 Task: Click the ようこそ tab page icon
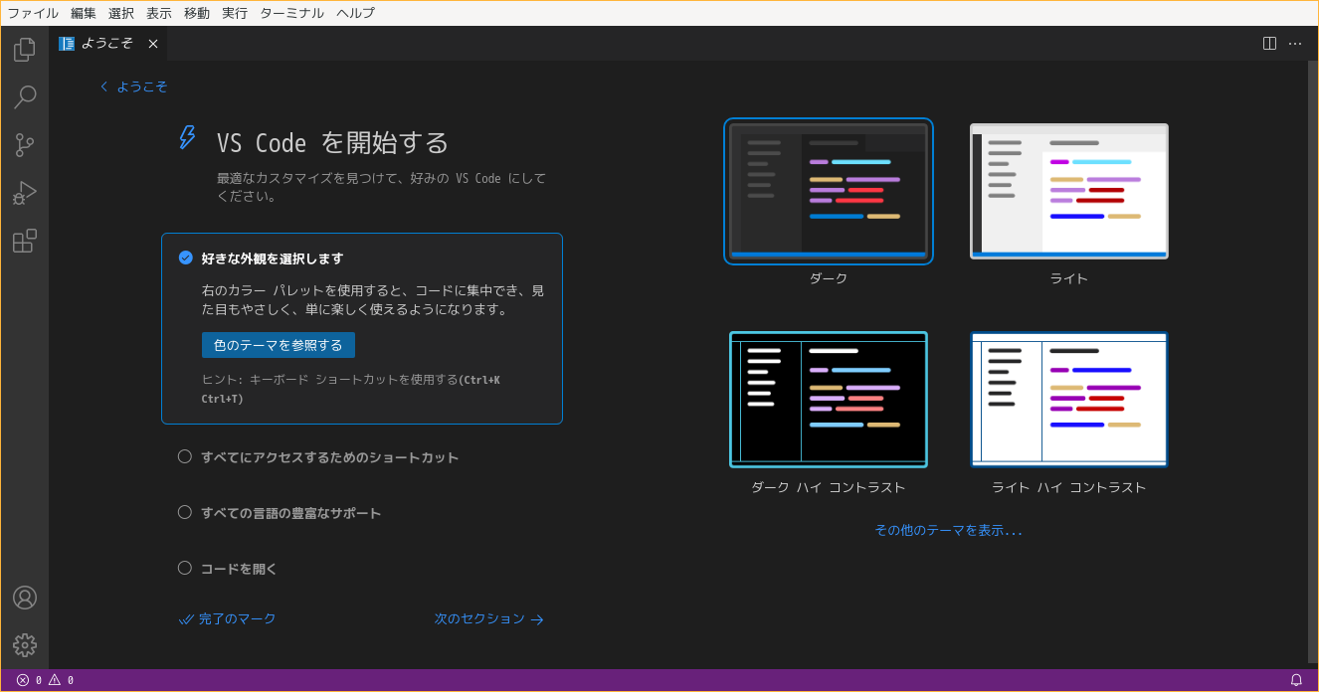pos(67,44)
